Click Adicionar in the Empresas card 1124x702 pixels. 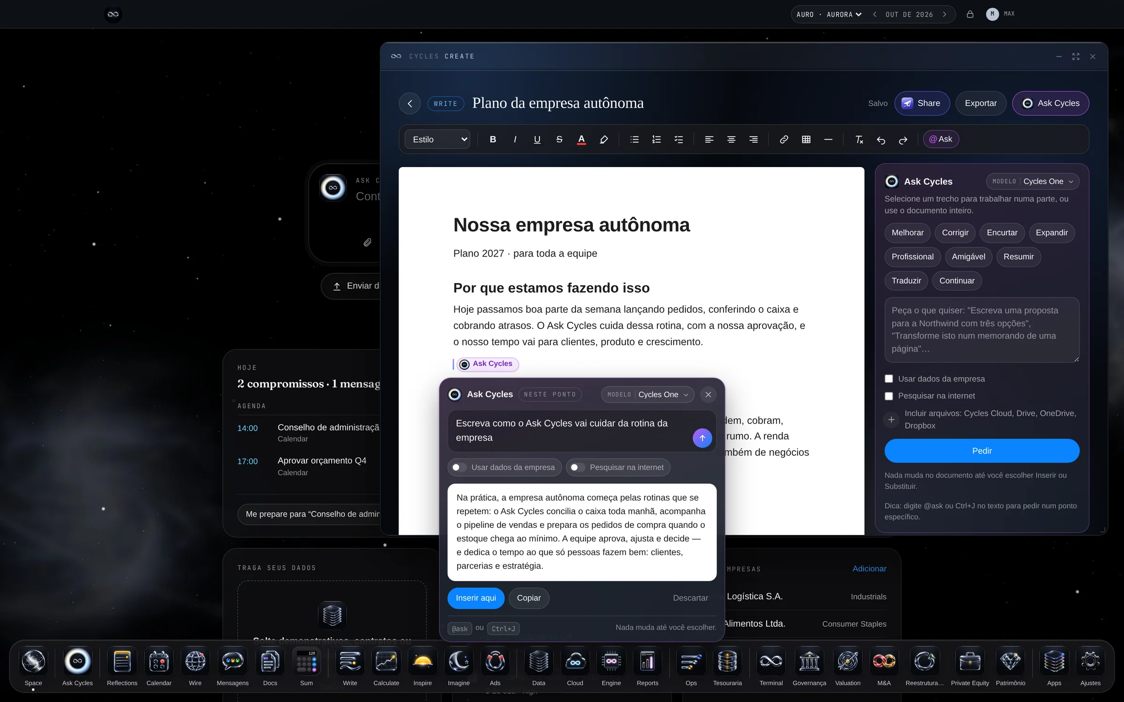[869, 569]
